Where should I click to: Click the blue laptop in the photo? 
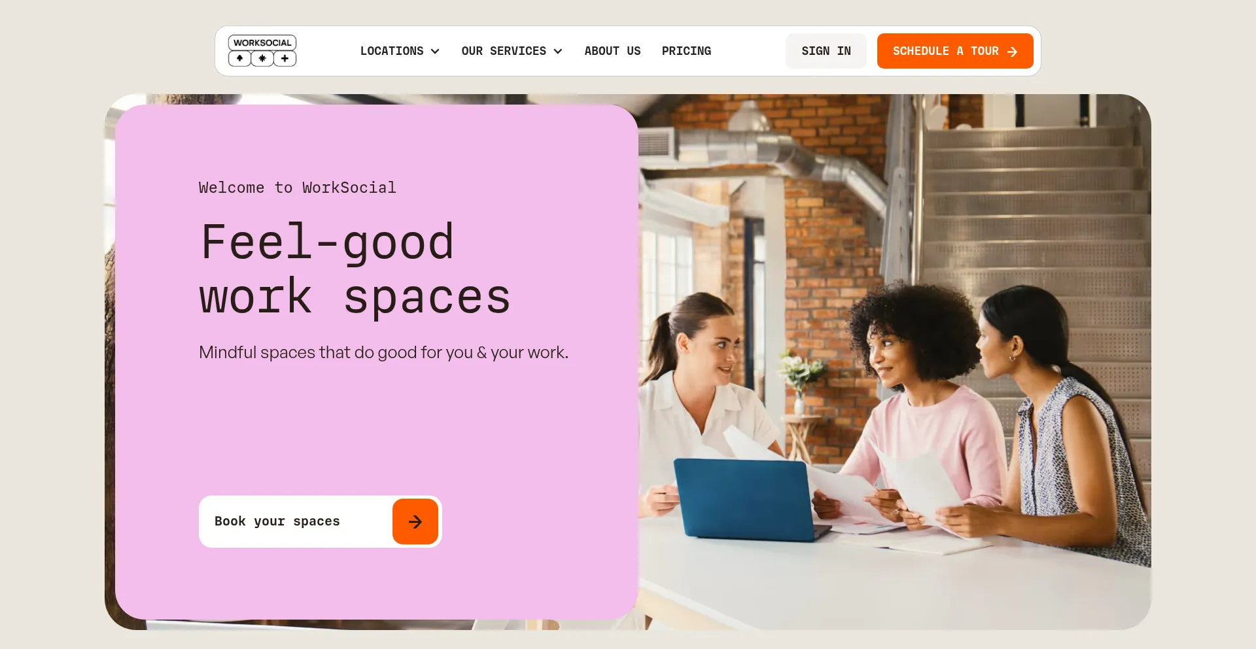tap(746, 498)
